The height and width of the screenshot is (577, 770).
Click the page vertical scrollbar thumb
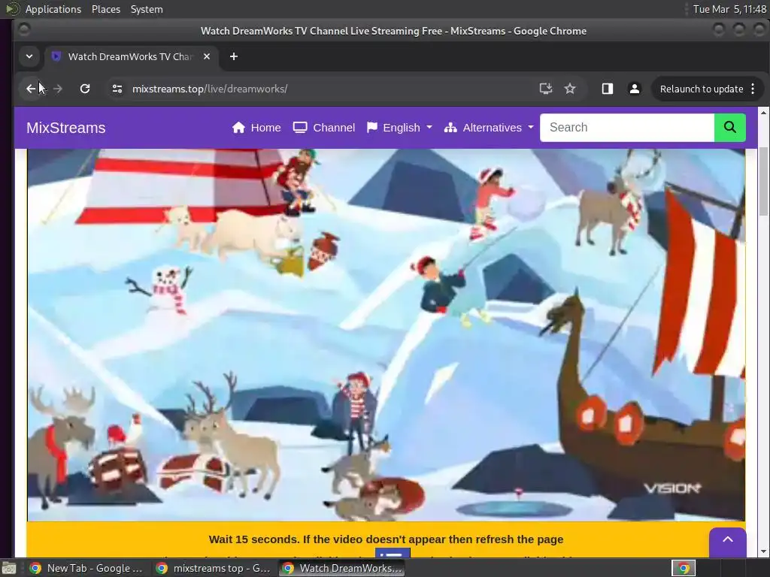(763, 180)
